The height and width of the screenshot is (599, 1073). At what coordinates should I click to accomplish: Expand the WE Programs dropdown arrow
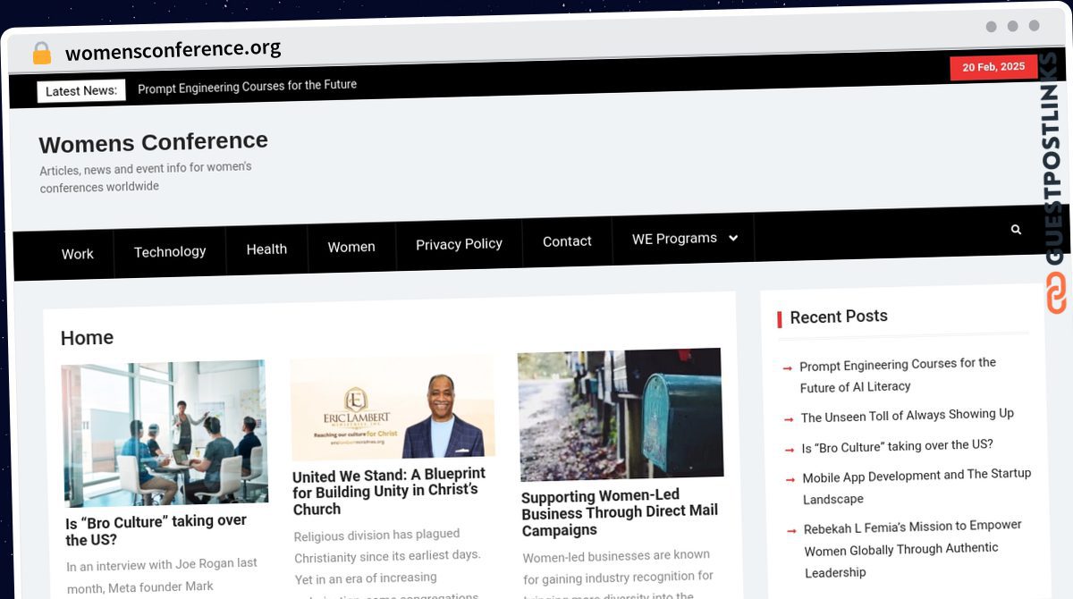click(733, 238)
